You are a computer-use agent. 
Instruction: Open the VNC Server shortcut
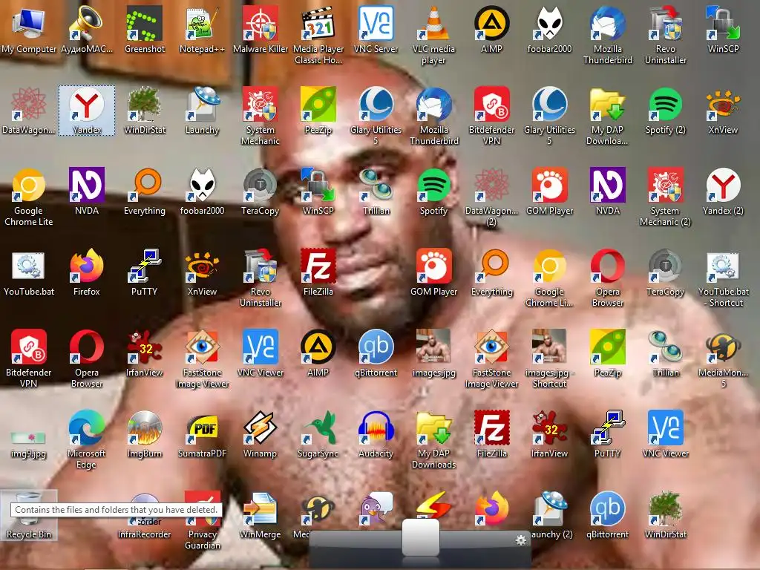[376, 30]
